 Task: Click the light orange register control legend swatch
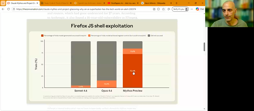click(89, 35)
